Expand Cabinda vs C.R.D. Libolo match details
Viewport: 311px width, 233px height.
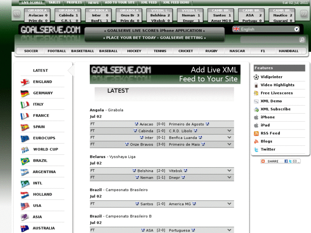pos(229,131)
